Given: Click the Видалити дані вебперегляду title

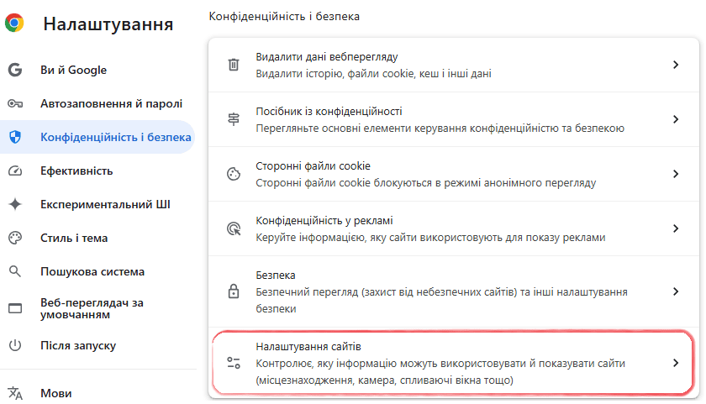Looking at the screenshot, I should [327, 56].
